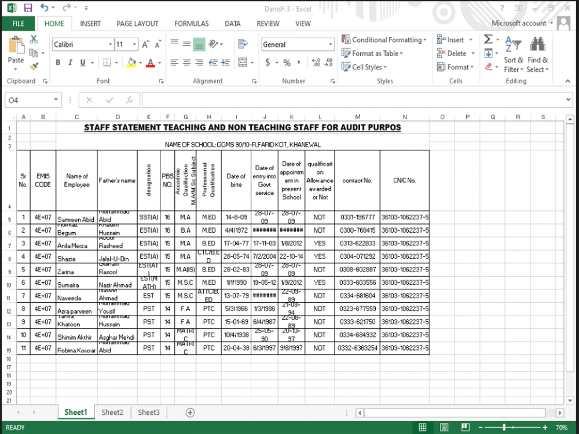579x434 pixels.
Task: Open the General number format dropdown
Action: [331, 45]
